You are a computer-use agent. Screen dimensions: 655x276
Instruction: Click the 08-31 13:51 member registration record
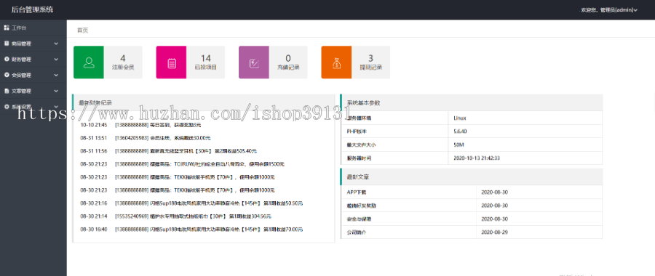coord(146,137)
